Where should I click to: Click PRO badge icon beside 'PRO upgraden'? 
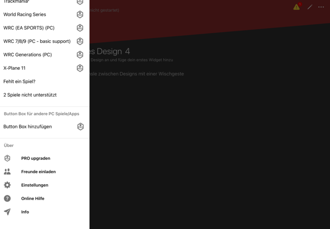[7, 158]
